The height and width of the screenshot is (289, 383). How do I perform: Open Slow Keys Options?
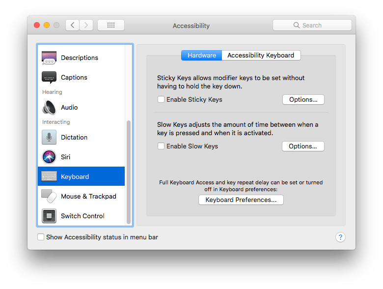(303, 146)
